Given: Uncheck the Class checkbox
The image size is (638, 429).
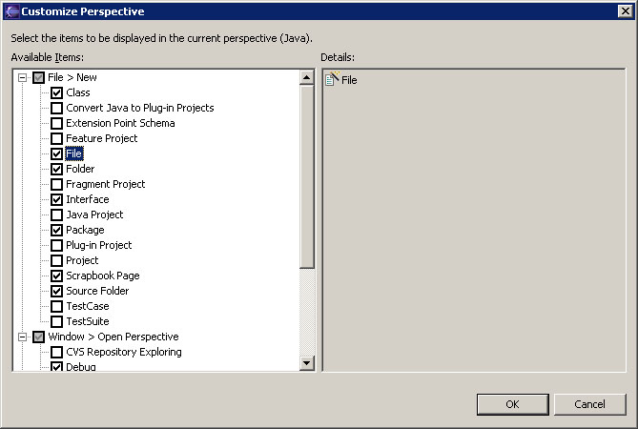Looking at the screenshot, I should (x=56, y=92).
